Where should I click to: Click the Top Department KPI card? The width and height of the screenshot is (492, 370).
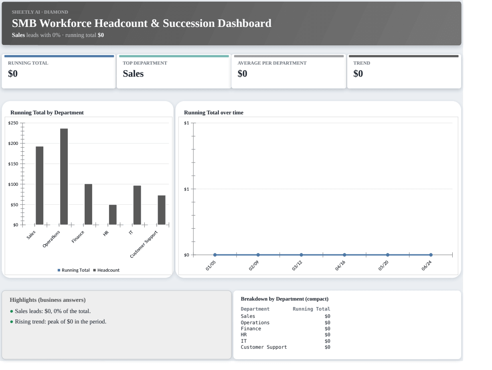click(x=174, y=71)
